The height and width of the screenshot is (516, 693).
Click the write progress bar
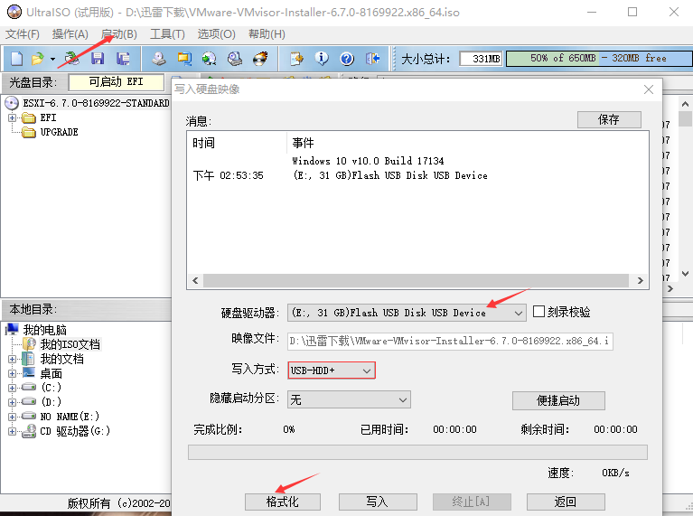417,453
